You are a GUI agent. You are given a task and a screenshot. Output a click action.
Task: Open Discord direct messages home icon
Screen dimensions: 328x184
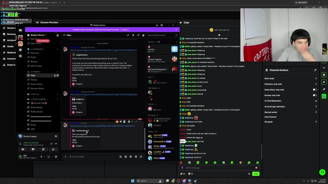point(20,30)
